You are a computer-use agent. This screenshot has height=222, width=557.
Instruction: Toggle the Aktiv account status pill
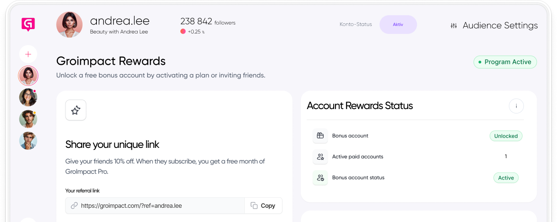[398, 25]
